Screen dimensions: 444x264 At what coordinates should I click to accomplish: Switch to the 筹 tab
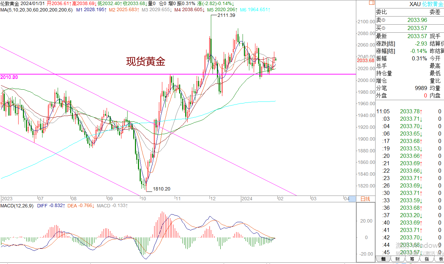(x=412, y=259)
